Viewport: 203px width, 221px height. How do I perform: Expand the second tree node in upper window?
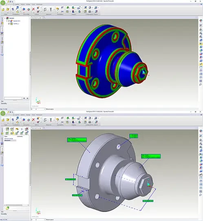[7, 21]
